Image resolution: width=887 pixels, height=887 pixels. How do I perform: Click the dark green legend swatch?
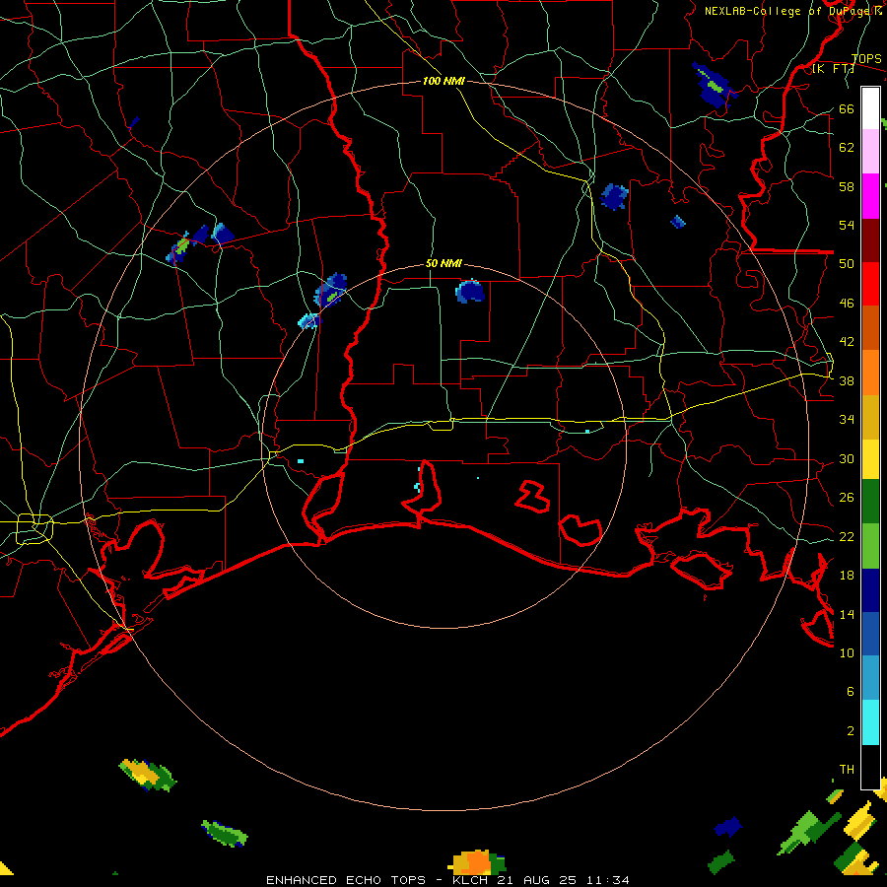(x=870, y=502)
